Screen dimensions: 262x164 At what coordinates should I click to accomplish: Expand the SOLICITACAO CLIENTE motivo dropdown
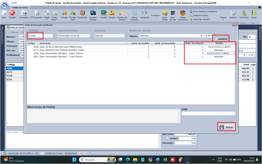click(233, 53)
